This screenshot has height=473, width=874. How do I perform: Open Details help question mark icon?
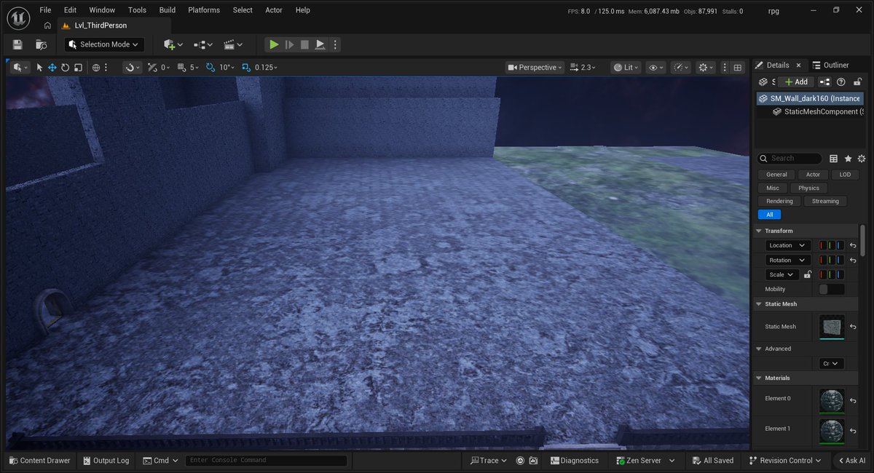841,82
